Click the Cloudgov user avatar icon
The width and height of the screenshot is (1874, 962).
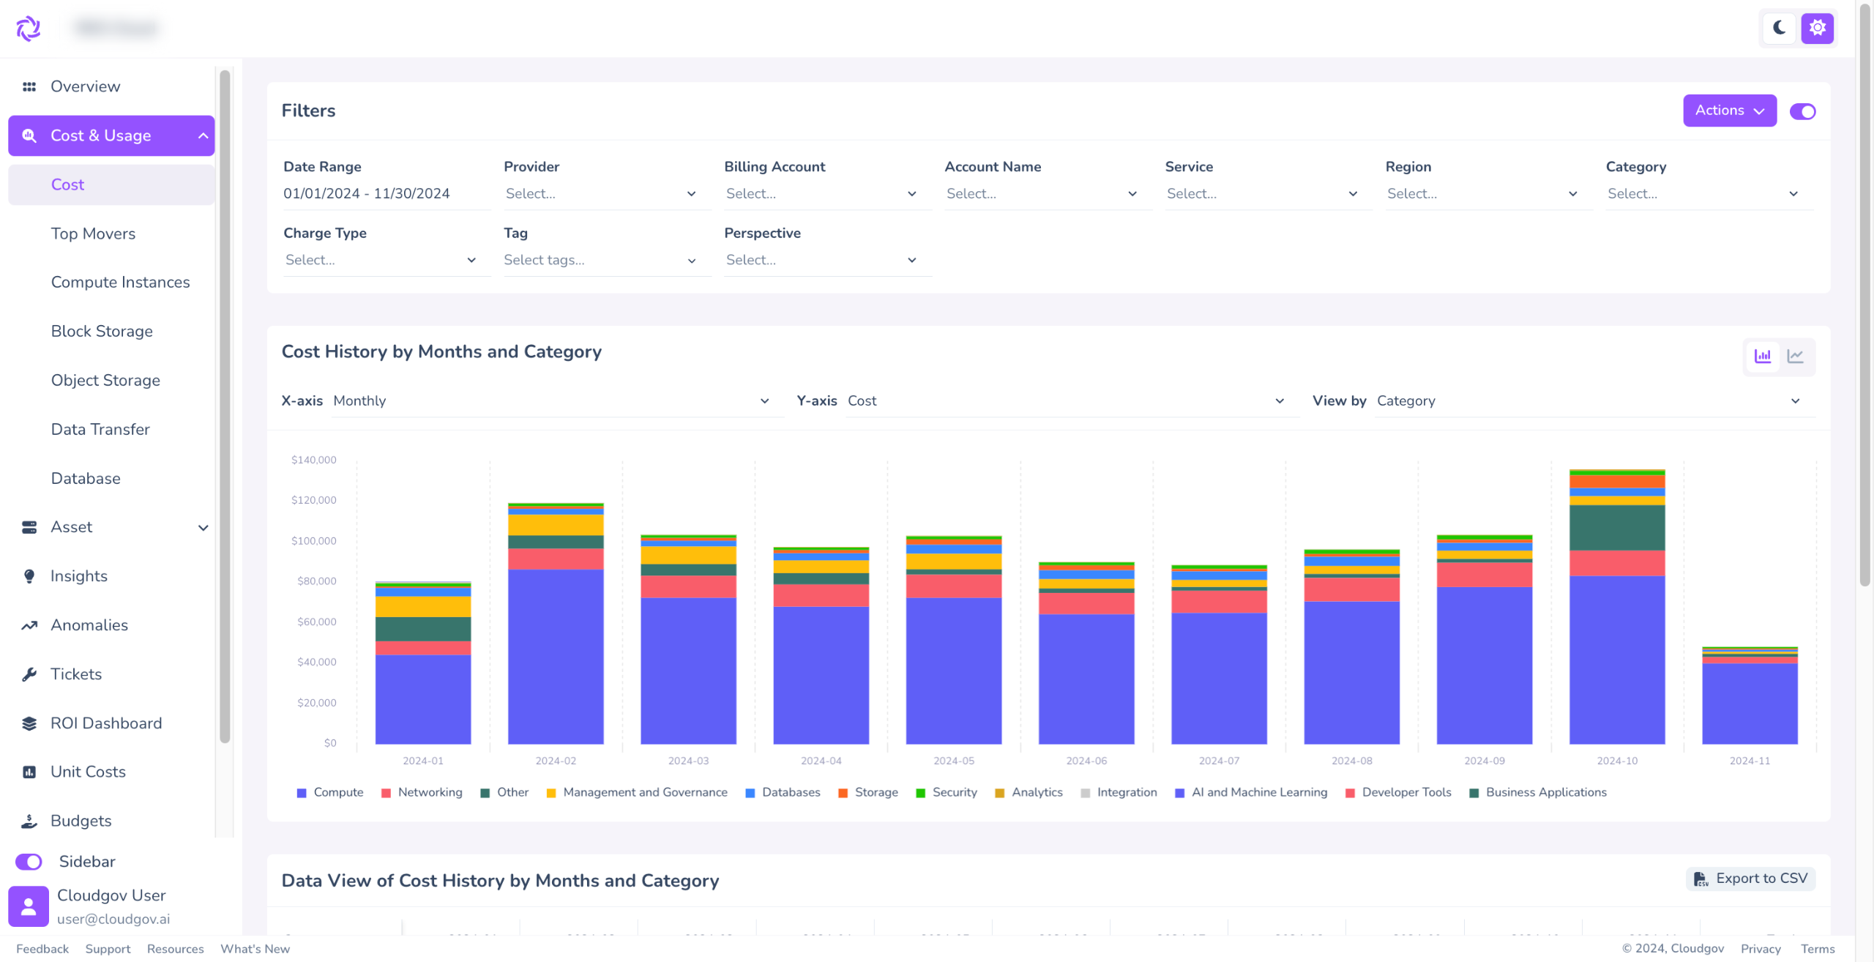29,906
